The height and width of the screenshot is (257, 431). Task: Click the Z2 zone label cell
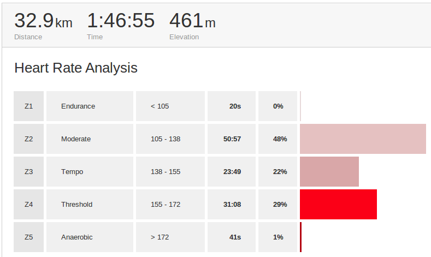pyautogui.click(x=28, y=139)
